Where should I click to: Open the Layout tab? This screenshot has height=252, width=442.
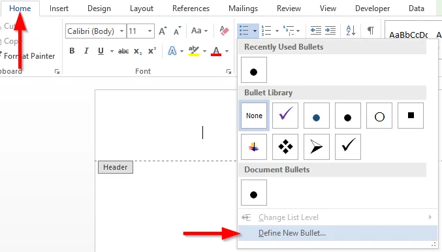pyautogui.click(x=142, y=8)
